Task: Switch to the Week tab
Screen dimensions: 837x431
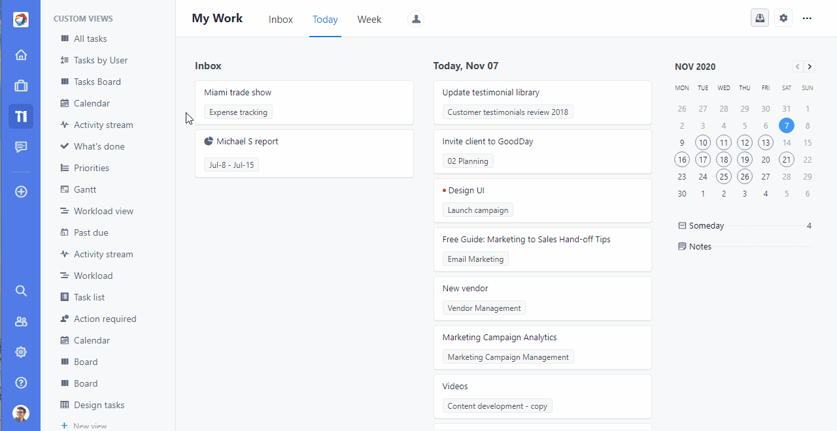Action: pyautogui.click(x=369, y=20)
